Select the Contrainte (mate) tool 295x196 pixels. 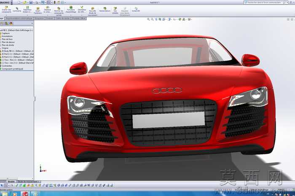(17, 9)
